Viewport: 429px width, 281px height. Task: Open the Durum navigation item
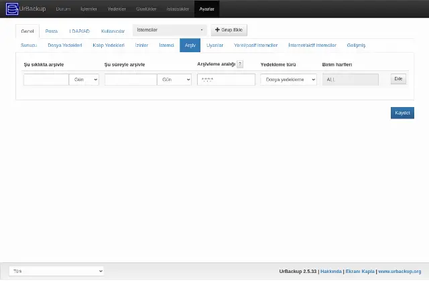tap(63, 9)
